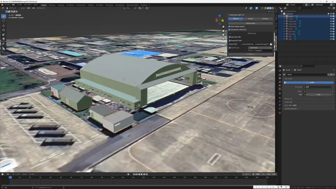The image size is (336, 189).
Task: Open the ファイル menu
Action: point(7,5)
